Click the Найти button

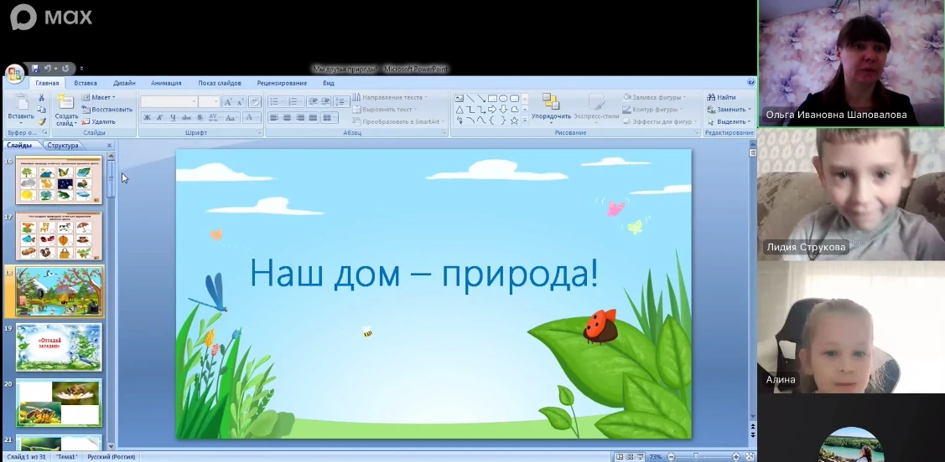pyautogui.click(x=721, y=97)
